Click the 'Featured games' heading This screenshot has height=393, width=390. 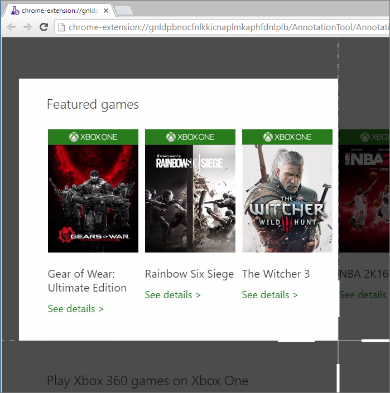click(x=93, y=104)
